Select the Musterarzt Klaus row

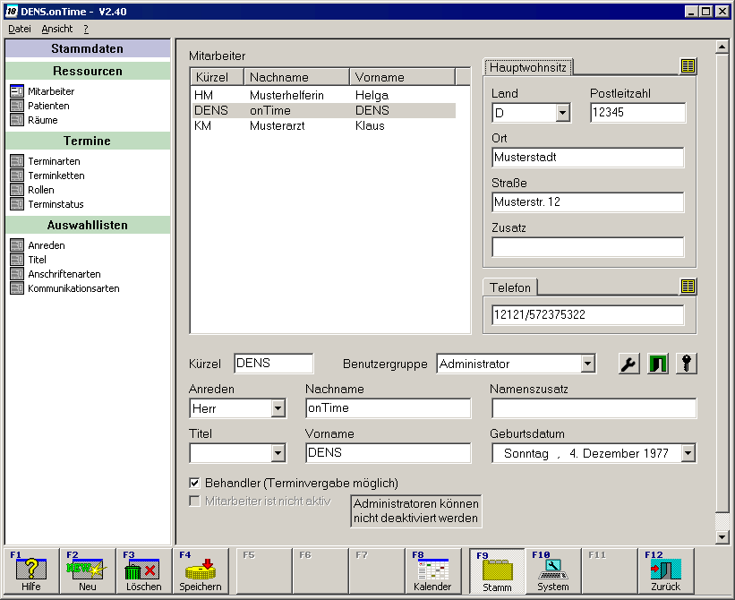[x=323, y=125]
